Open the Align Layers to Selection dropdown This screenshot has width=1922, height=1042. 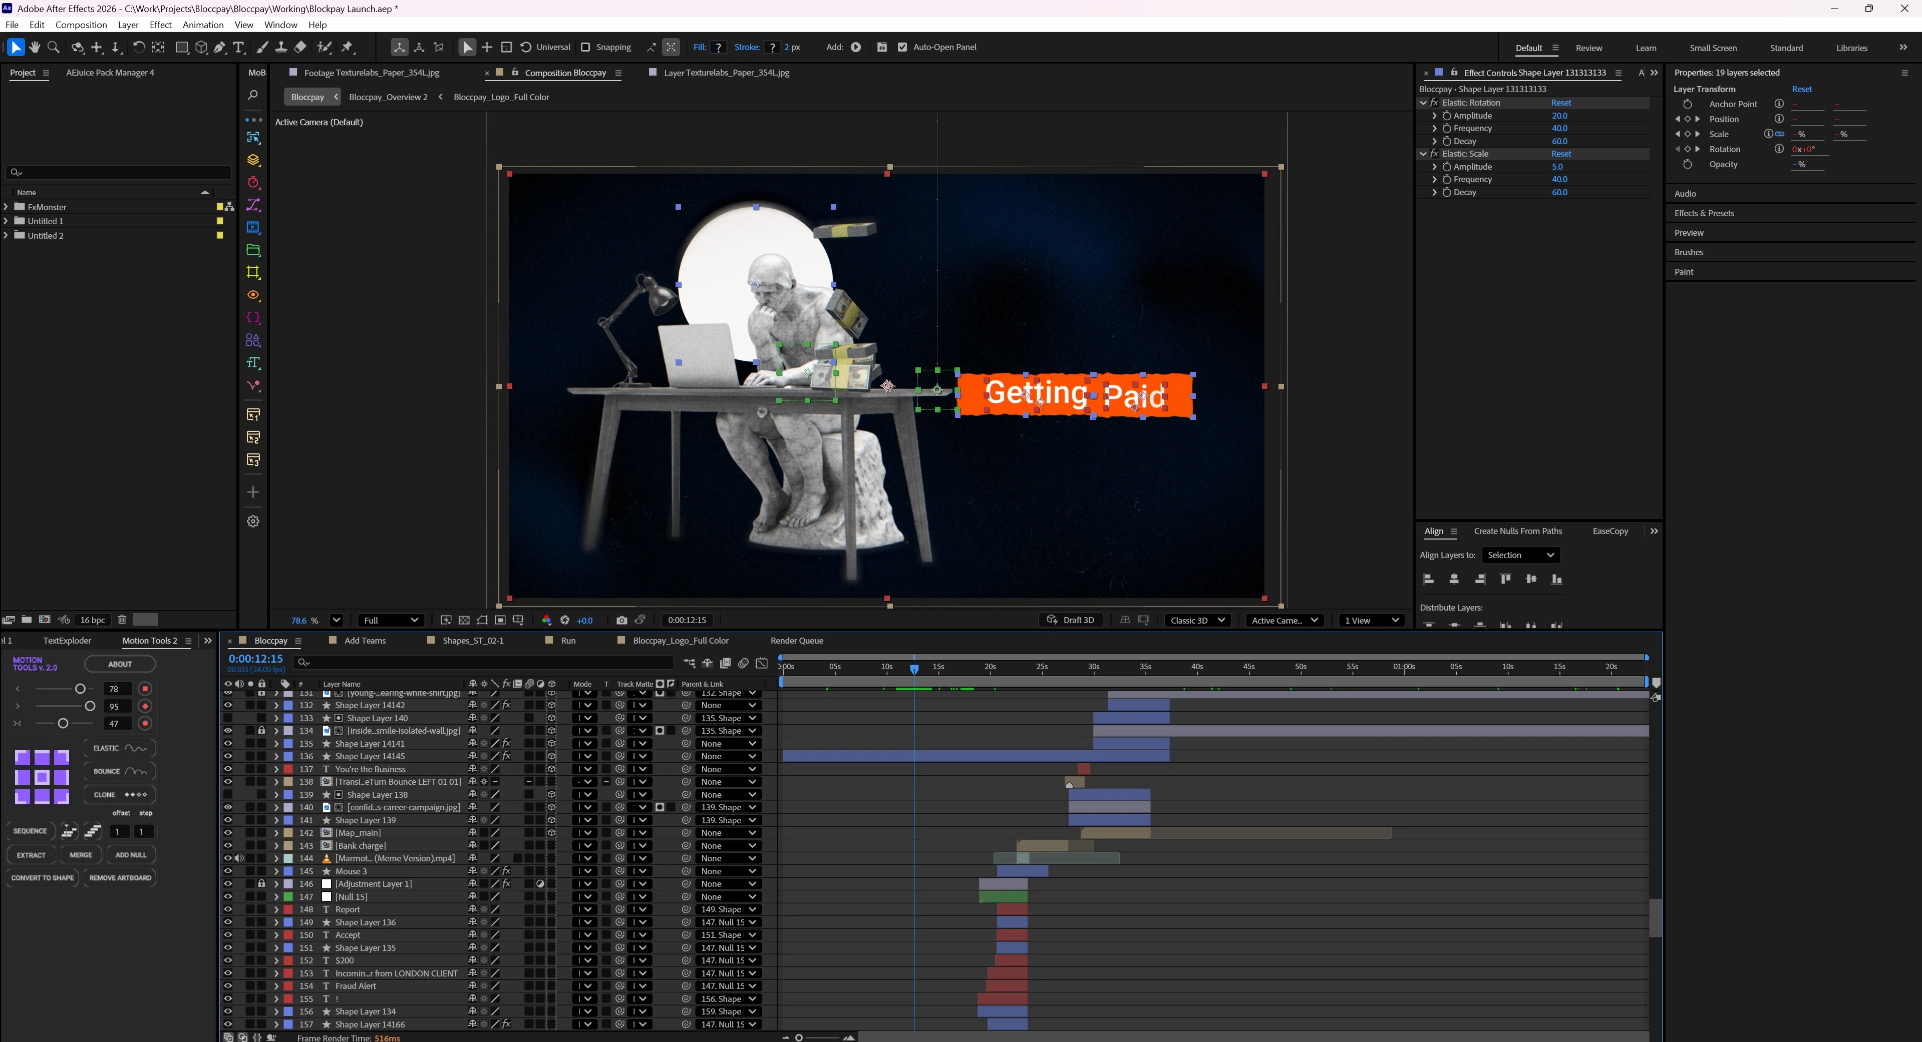(x=1520, y=555)
